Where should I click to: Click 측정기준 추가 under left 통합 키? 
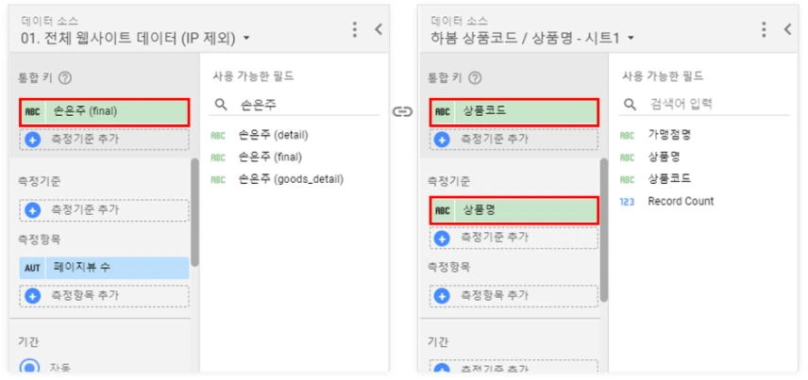104,140
